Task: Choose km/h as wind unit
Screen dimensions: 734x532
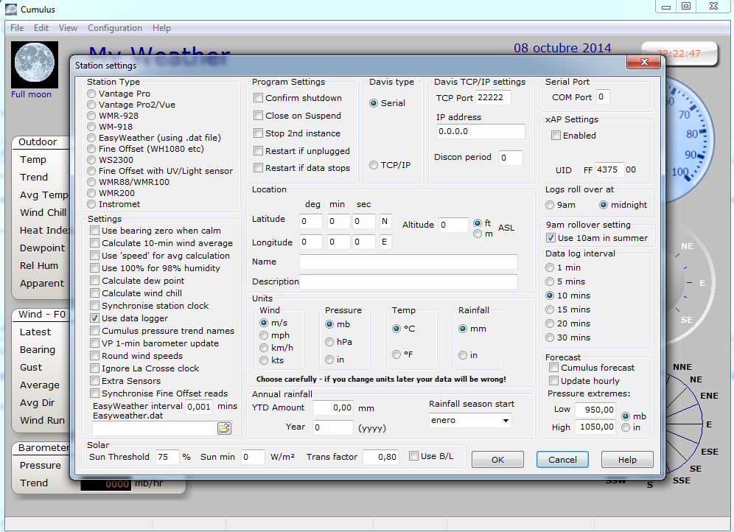Action: pyautogui.click(x=264, y=348)
